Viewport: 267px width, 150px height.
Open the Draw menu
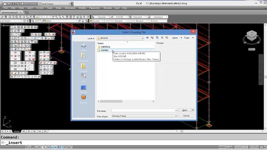[58, 8]
